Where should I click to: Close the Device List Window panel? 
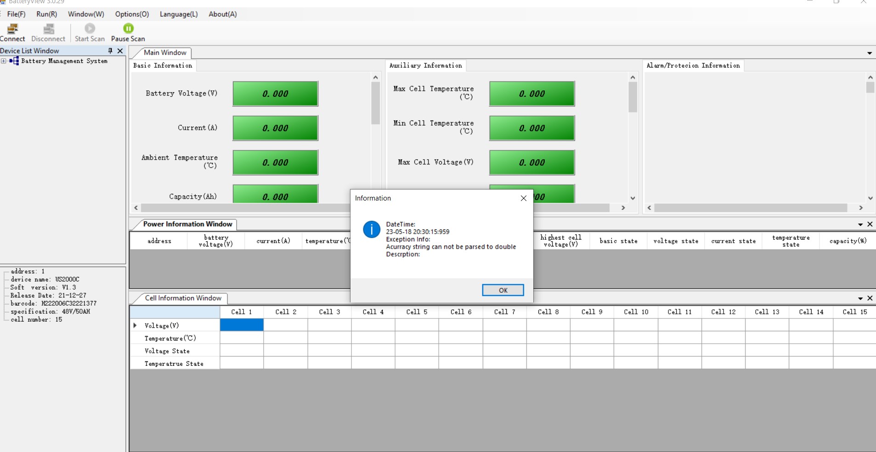[120, 51]
